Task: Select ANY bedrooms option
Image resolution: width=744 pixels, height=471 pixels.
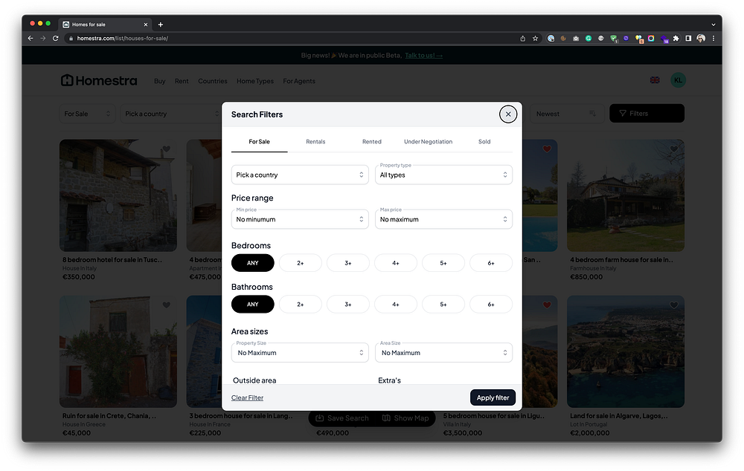Action: pyautogui.click(x=252, y=263)
